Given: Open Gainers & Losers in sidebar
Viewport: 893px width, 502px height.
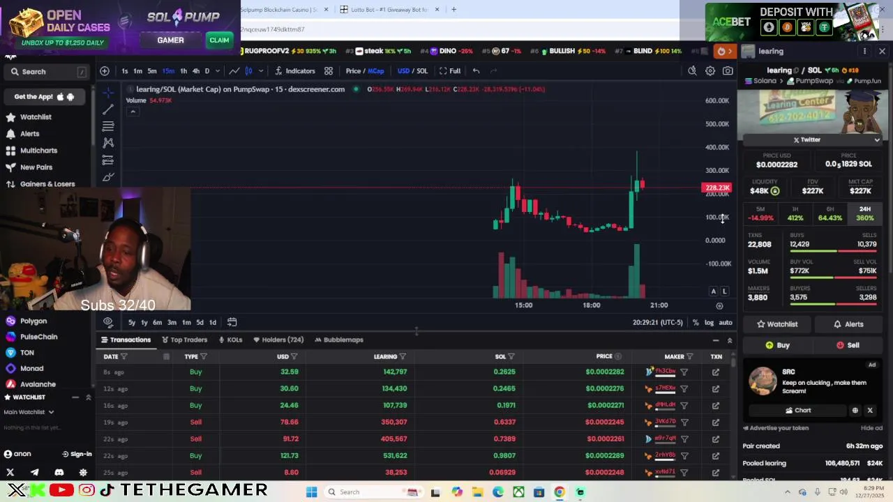Looking at the screenshot, I should 47,184.
